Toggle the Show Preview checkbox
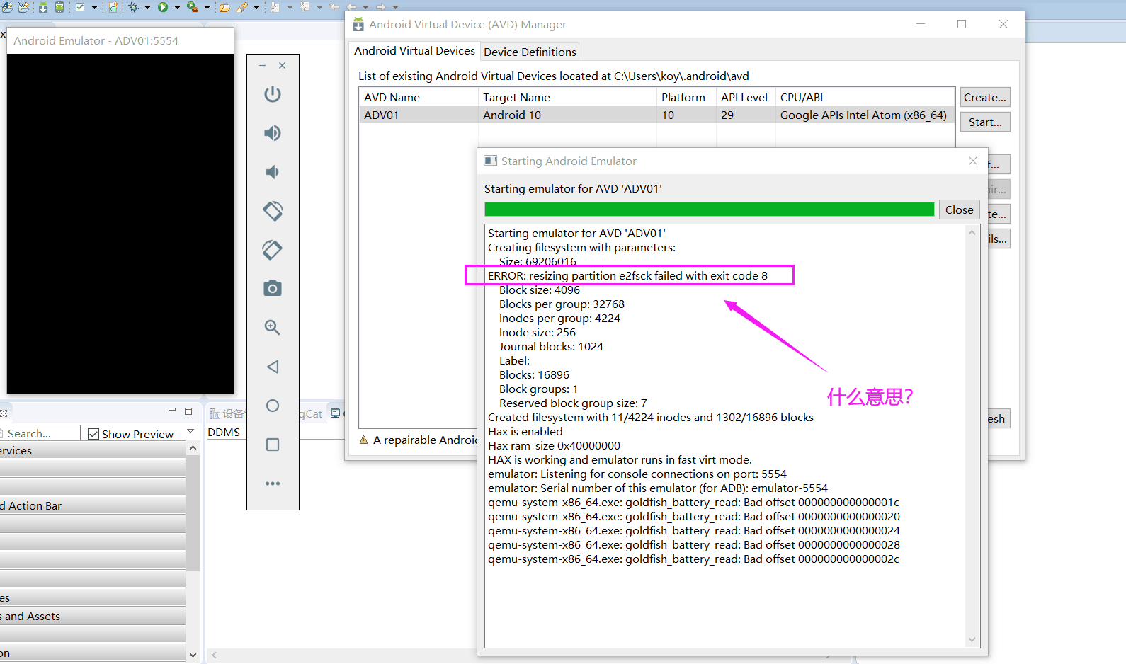This screenshot has height=664, width=1126. point(93,434)
